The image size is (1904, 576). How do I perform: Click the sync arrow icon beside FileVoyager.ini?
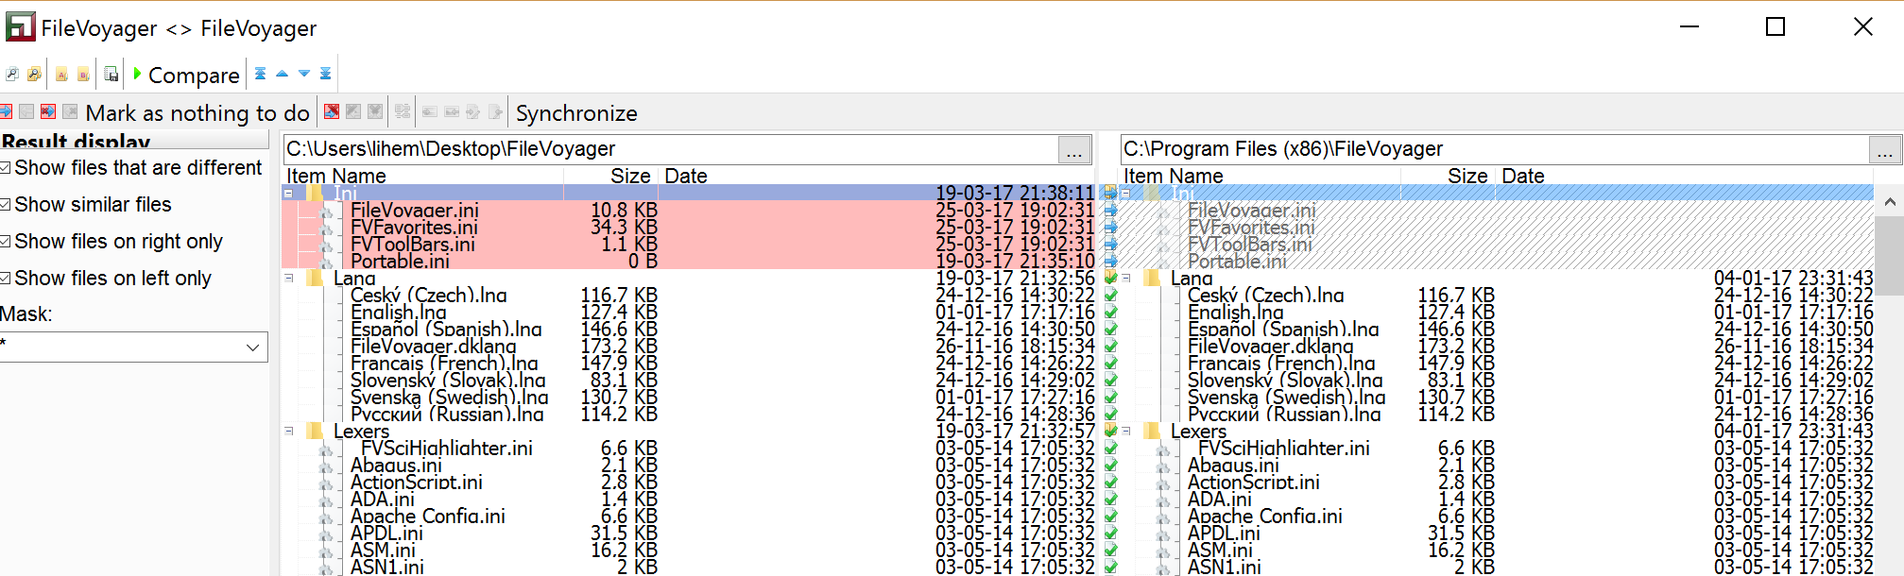coord(1111,210)
